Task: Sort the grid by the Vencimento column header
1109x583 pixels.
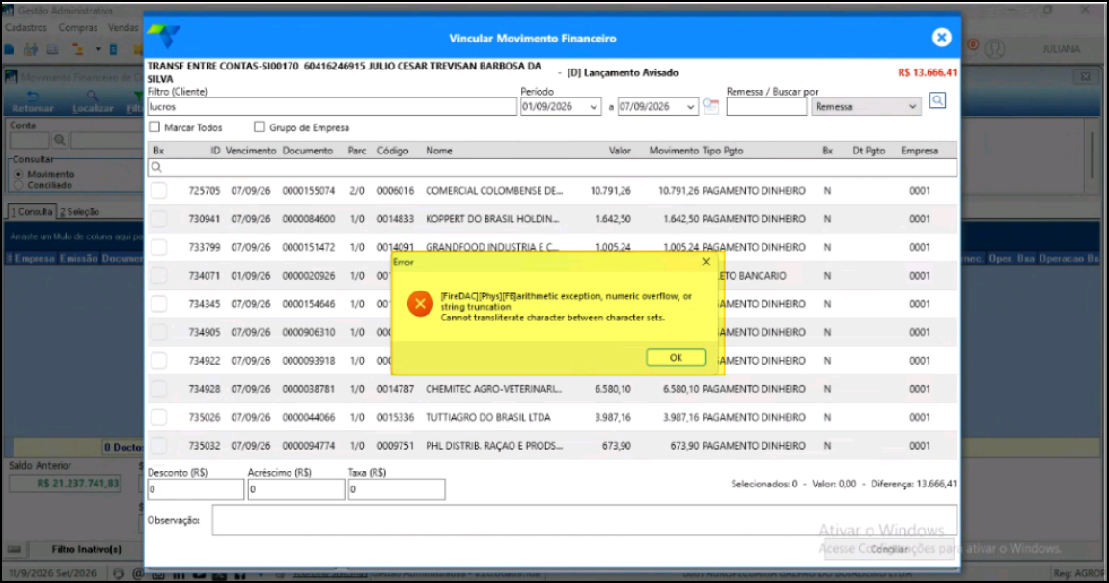Action: pos(251,151)
